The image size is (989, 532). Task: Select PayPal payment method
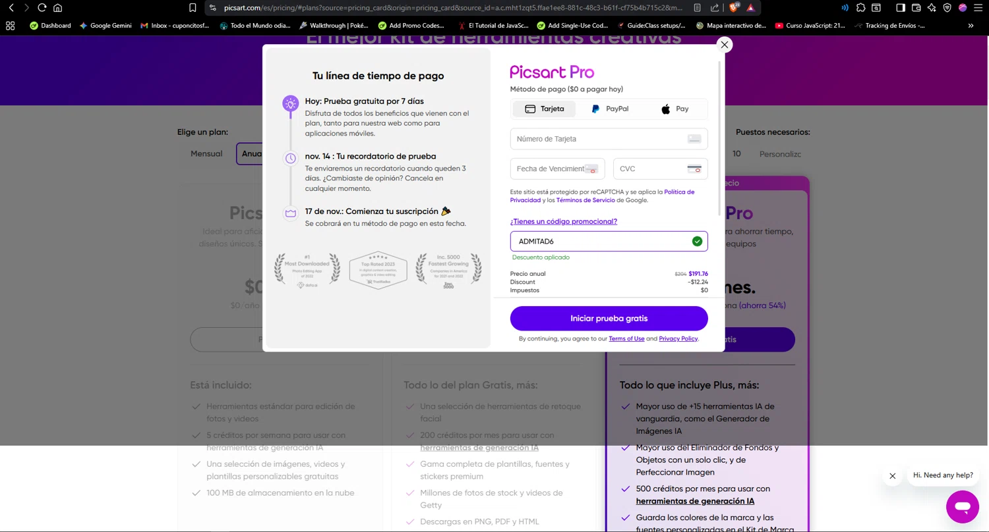click(610, 109)
